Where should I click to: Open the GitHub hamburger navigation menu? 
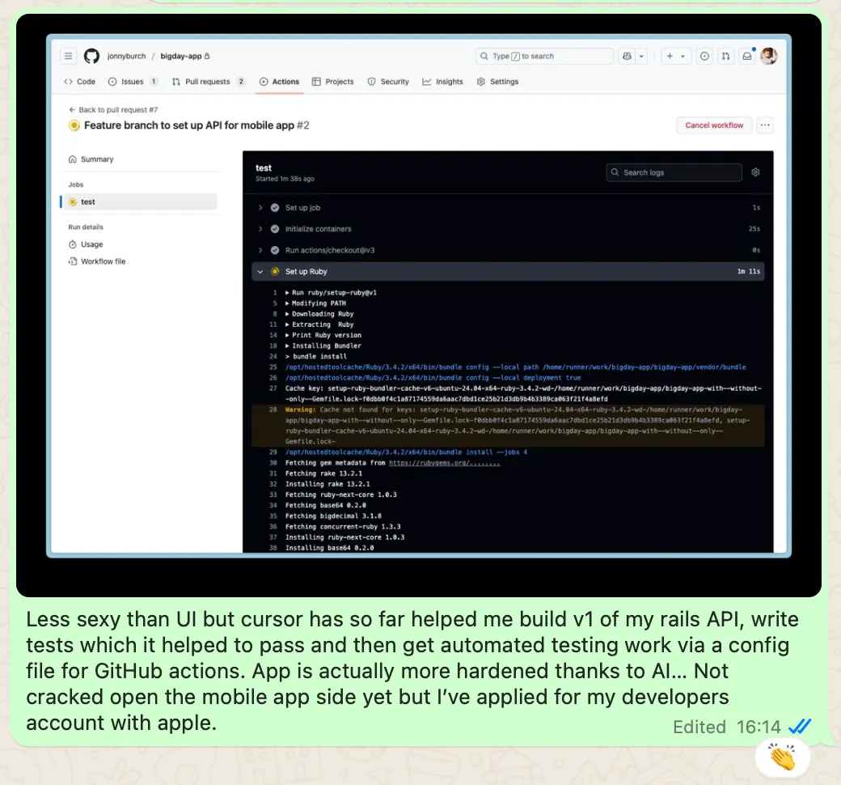click(69, 57)
